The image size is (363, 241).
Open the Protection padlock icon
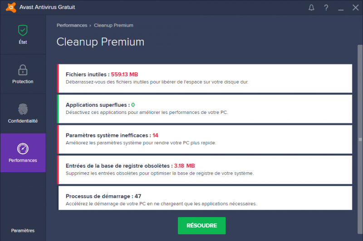[23, 70]
